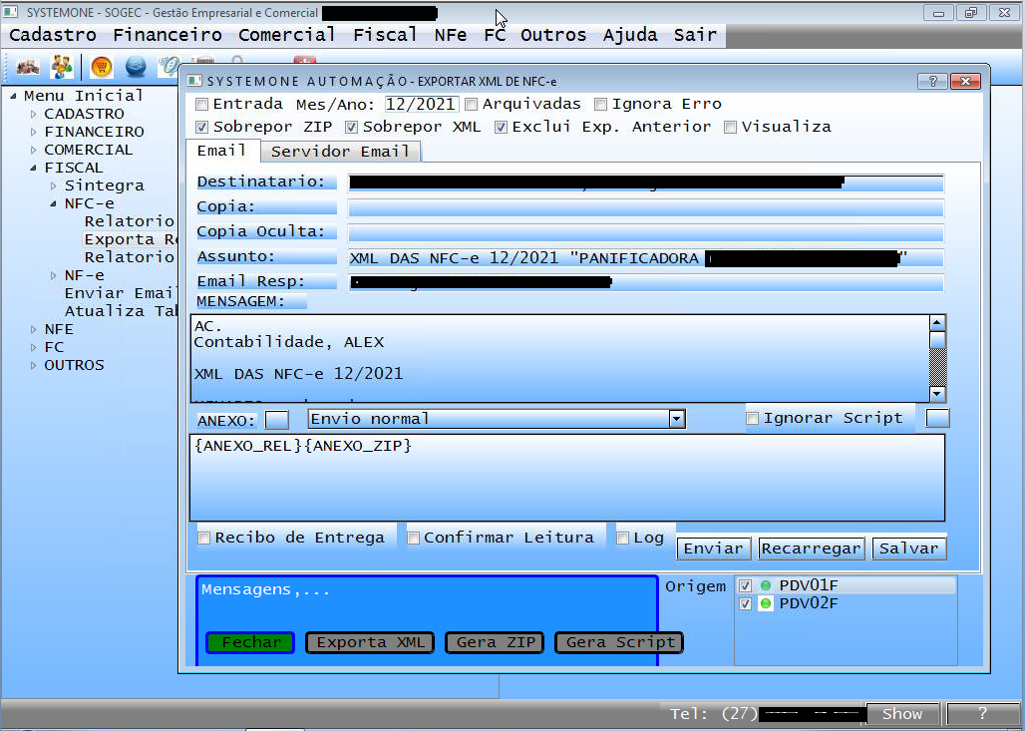Click the message scrollbar up arrow
This screenshot has height=731, width=1025.
coord(936,323)
